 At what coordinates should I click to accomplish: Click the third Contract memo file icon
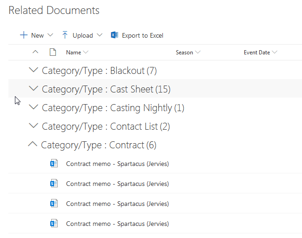tap(54, 204)
